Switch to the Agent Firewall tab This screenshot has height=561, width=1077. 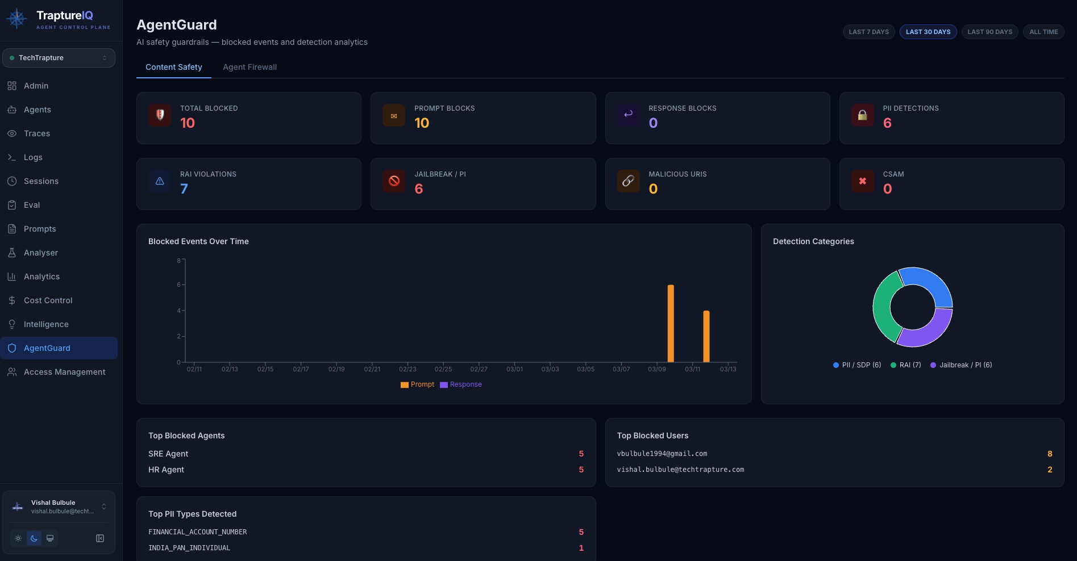[250, 67]
